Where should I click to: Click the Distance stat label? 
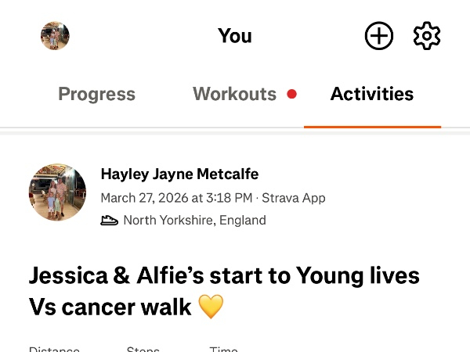[55, 349]
